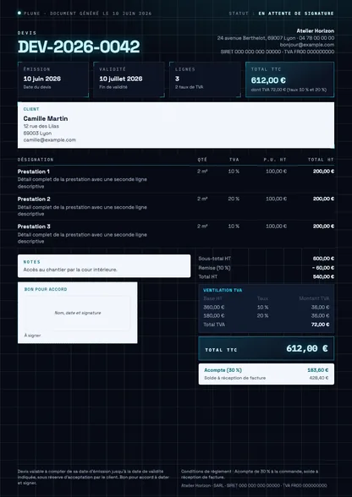Click the Remise (10 %) label
352x497 pixels.
(215, 268)
